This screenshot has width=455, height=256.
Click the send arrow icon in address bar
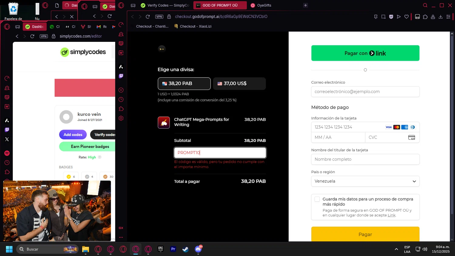(399, 17)
